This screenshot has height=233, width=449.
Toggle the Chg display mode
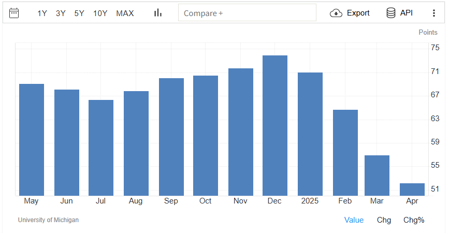point(384,220)
